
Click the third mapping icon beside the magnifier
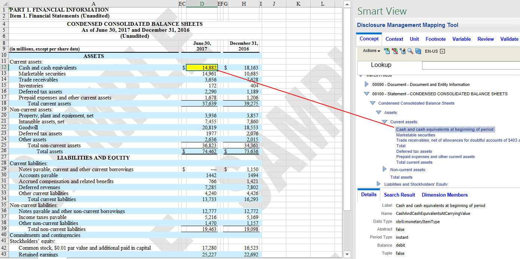402,51
